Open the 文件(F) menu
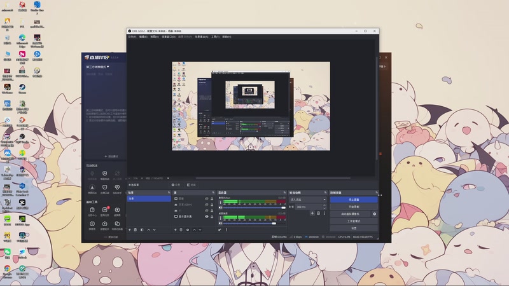This screenshot has height=286, width=509. (132, 37)
